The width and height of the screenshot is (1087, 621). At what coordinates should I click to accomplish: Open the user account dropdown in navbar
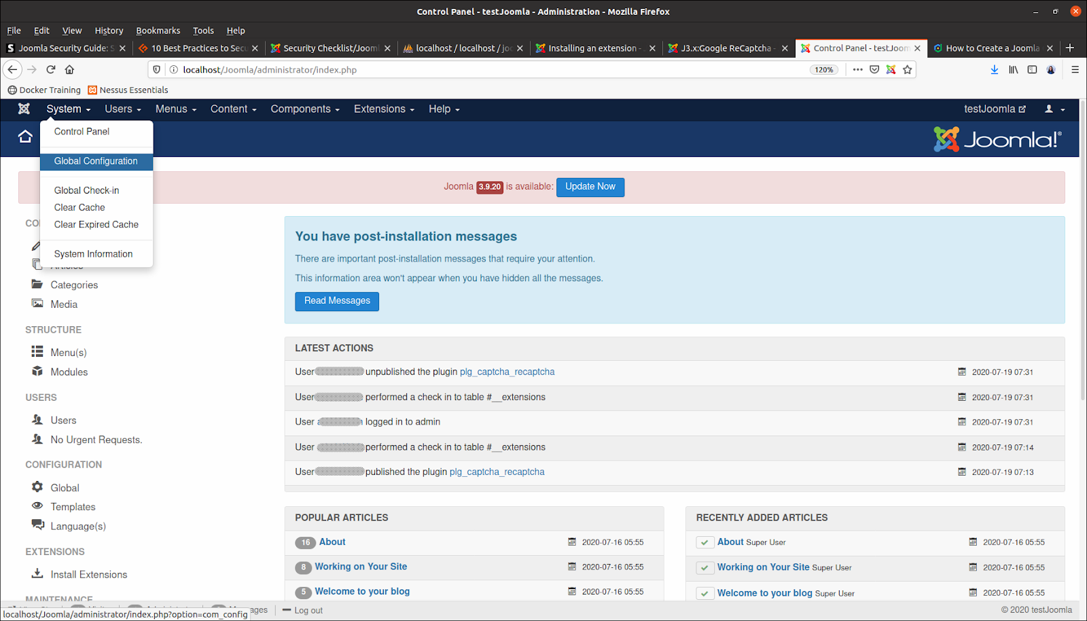point(1055,109)
